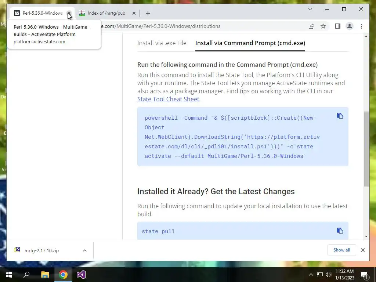Open File Explorer from the taskbar
Screen dimensions: 376x282
45,275
